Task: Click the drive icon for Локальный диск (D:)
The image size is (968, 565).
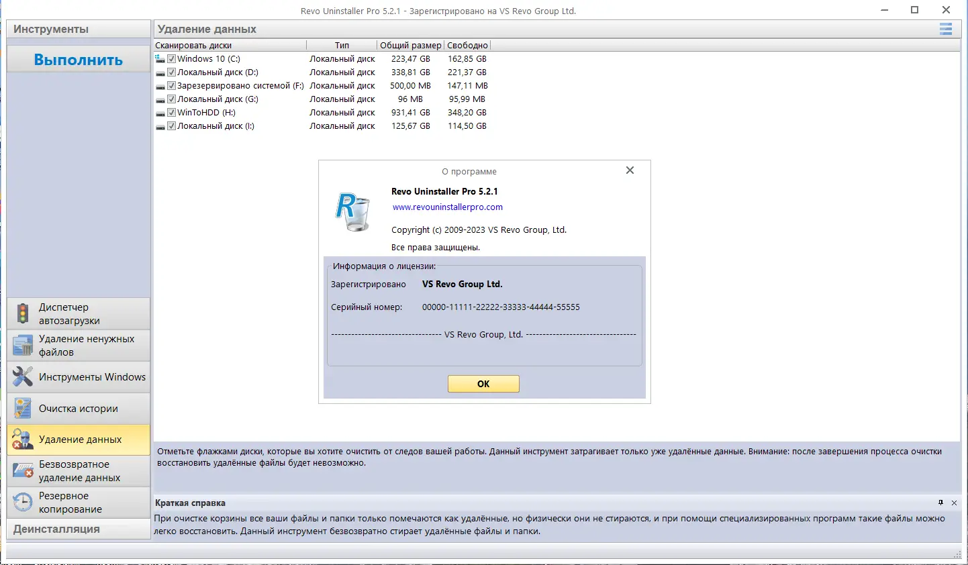Action: click(160, 72)
